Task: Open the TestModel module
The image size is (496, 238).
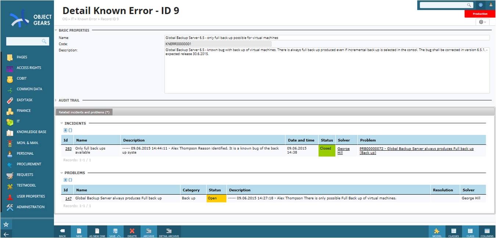Action: pyautogui.click(x=27, y=186)
